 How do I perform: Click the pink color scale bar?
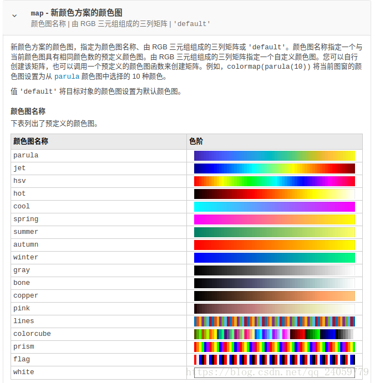[x=274, y=309]
